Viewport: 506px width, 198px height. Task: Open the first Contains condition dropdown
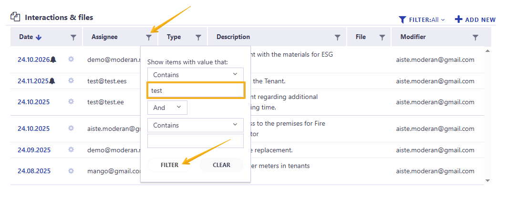(195, 75)
